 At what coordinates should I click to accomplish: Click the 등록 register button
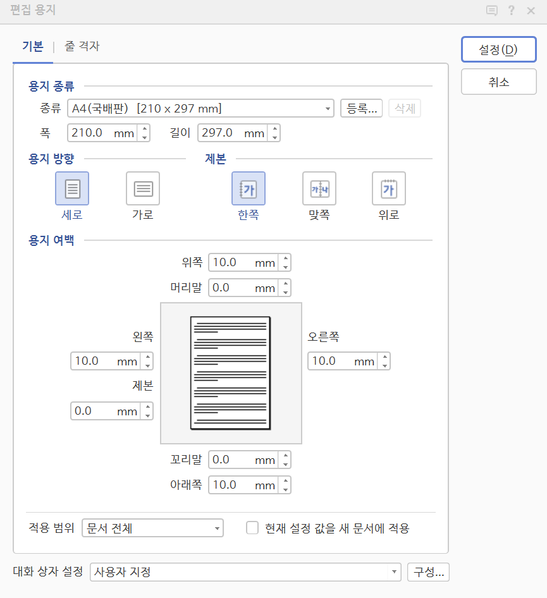[x=361, y=108]
